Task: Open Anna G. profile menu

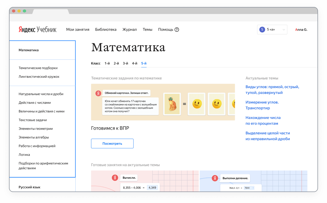Action: click(x=301, y=29)
